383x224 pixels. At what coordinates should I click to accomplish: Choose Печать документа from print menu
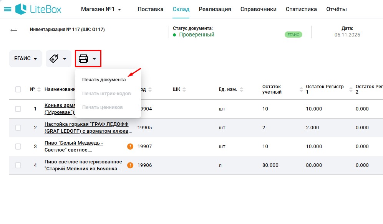[104, 80]
